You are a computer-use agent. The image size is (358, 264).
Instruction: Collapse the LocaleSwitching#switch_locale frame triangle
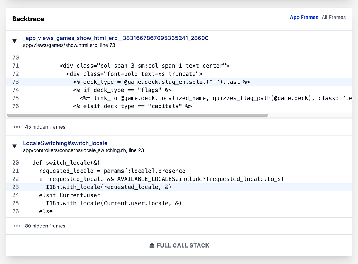pos(15,146)
